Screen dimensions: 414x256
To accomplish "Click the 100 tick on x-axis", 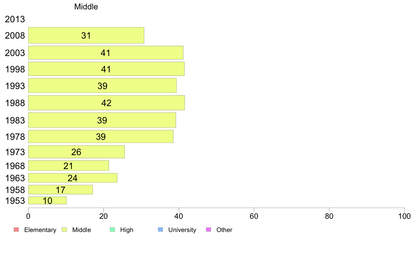I will pos(404,216).
